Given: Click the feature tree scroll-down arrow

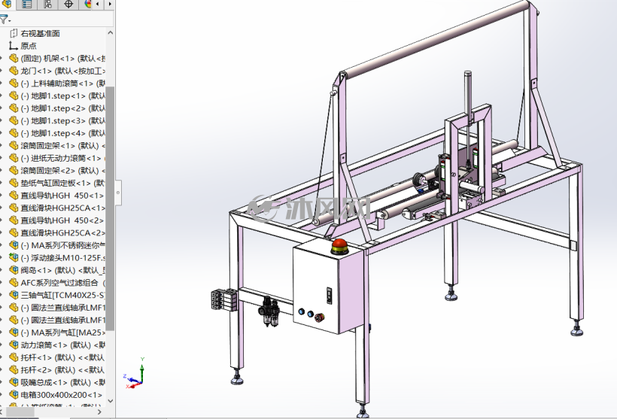Looking at the screenshot, I should tap(110, 401).
